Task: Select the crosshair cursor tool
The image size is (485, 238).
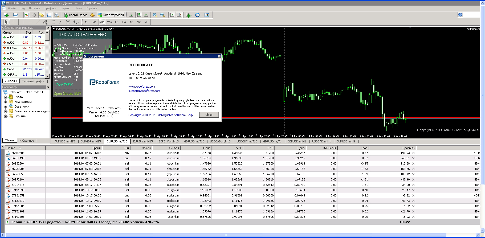Action: (x=14, y=22)
